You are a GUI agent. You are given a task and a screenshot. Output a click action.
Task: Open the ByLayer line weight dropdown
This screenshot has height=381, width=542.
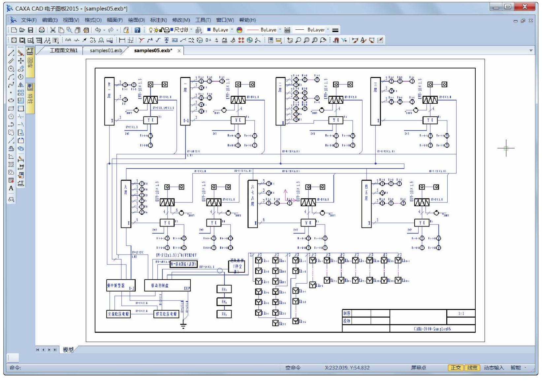pyautogui.click(x=328, y=30)
